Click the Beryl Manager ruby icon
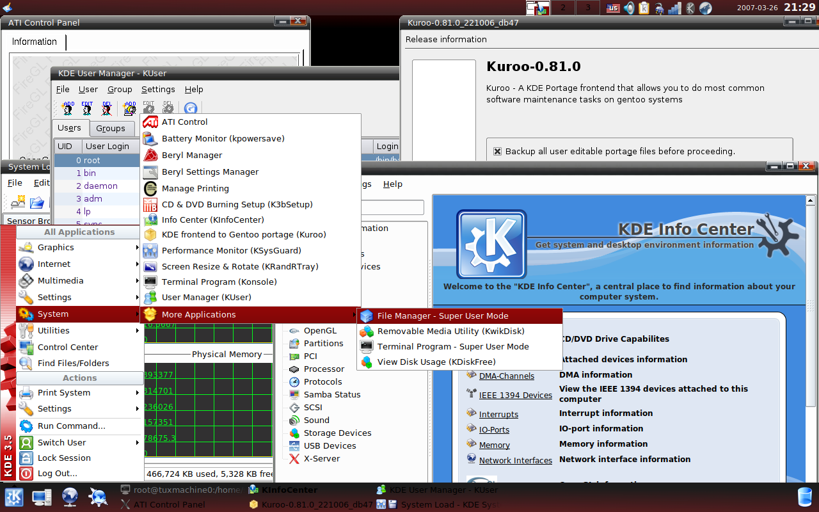The image size is (819, 512). tap(150, 155)
